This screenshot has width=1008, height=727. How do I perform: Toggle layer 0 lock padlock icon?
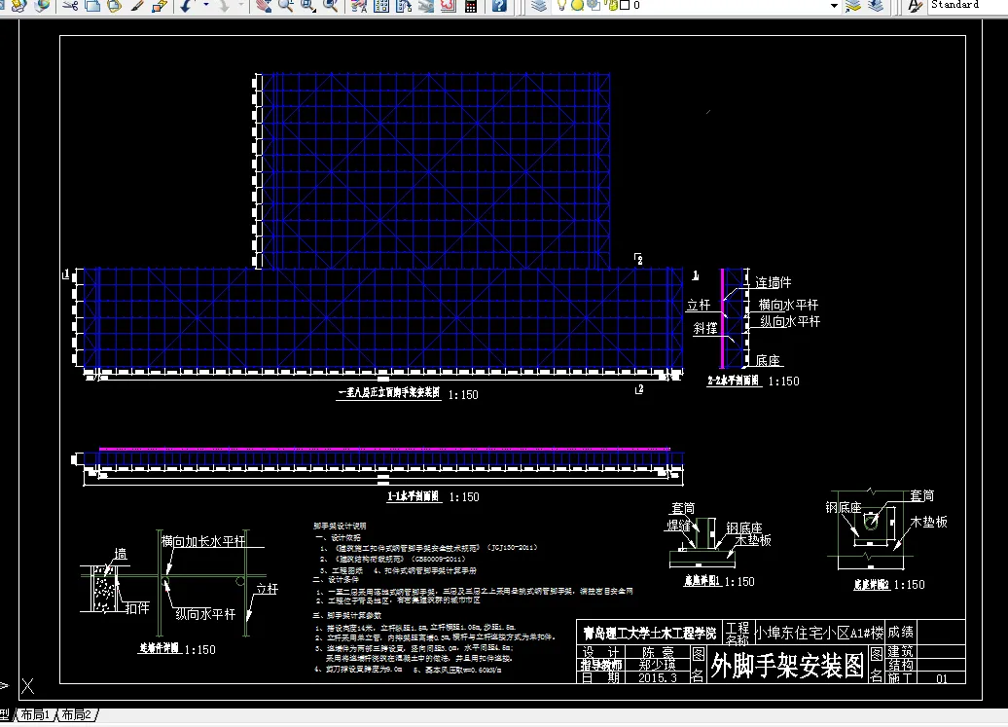(612, 5)
